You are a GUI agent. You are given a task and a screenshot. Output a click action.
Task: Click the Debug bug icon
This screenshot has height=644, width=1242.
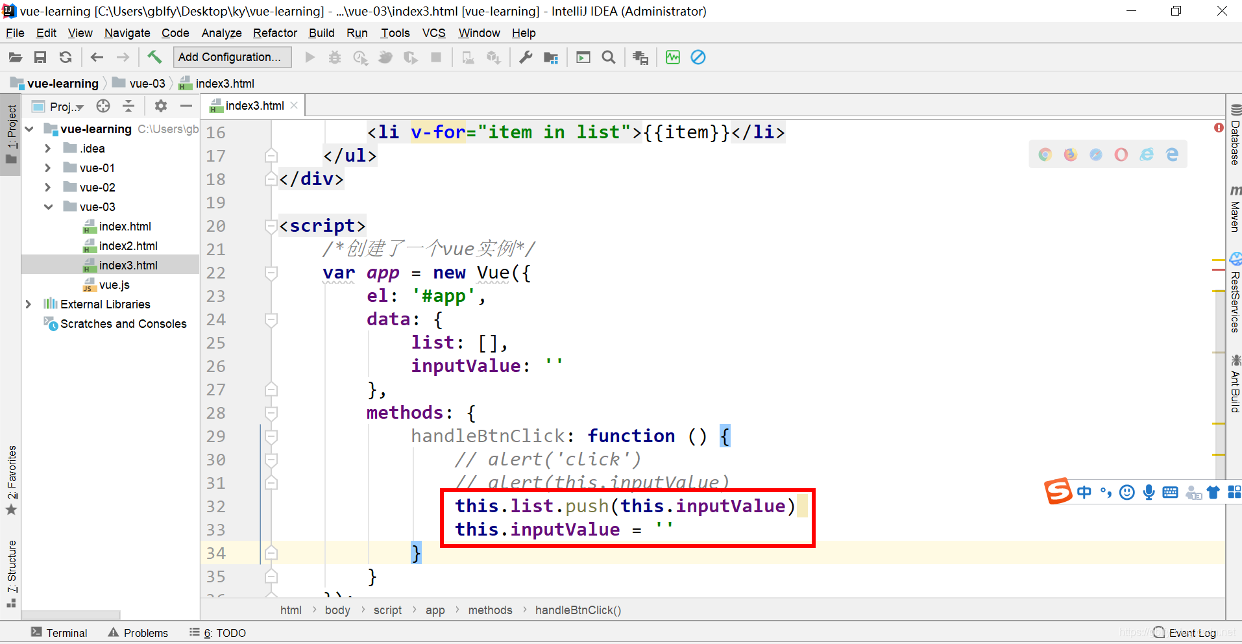[x=335, y=57]
